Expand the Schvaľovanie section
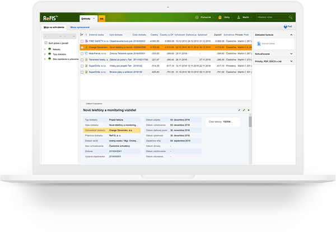 tap(291, 53)
